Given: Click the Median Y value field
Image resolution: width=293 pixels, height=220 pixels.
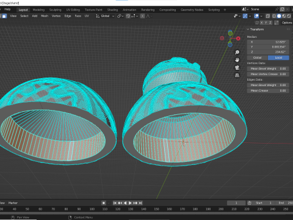Looking at the screenshot, I should coord(268,47).
